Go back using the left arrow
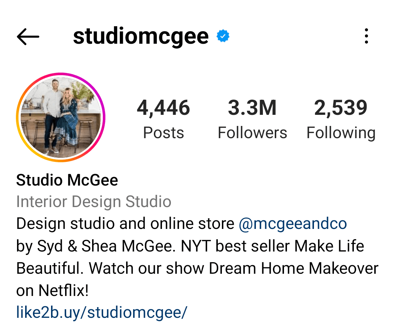The width and height of the screenshot is (399, 333). [x=28, y=37]
